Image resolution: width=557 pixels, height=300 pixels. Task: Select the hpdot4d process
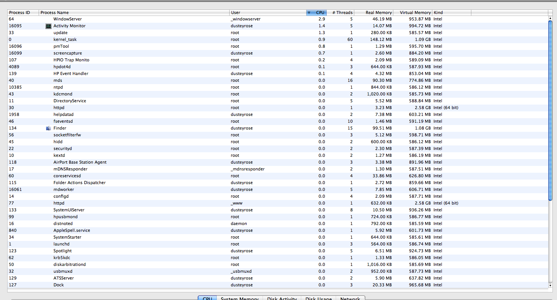tap(278, 67)
